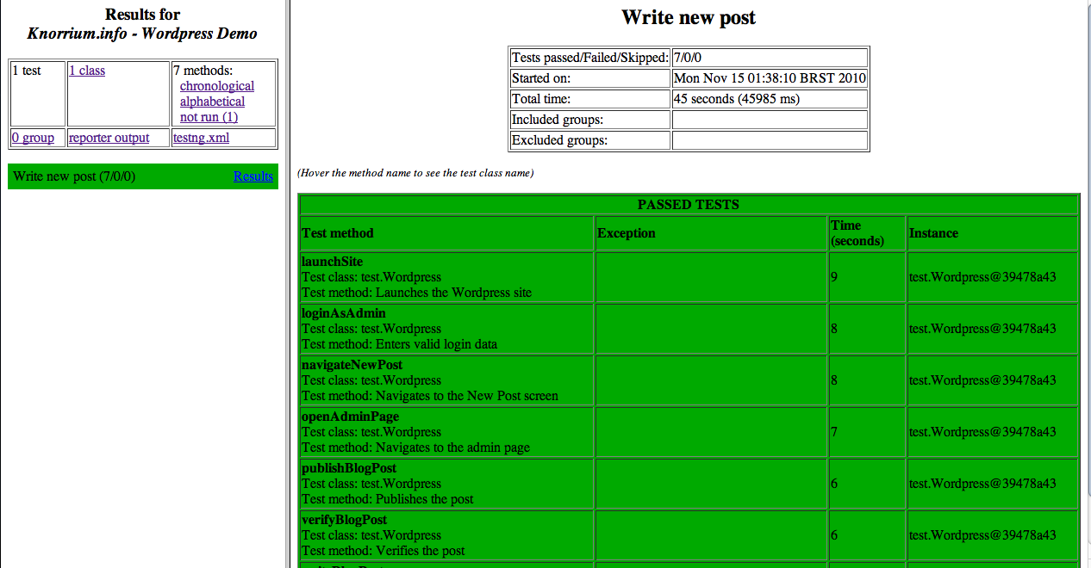Click 'Verifies the post' description
Viewport: 1091px width, 568px height.
point(420,551)
